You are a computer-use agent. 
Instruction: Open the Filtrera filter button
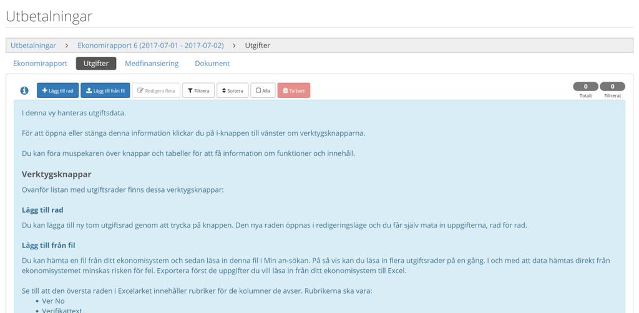(198, 90)
